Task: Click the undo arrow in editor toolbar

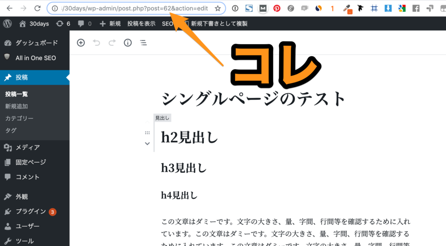Action: pos(96,42)
